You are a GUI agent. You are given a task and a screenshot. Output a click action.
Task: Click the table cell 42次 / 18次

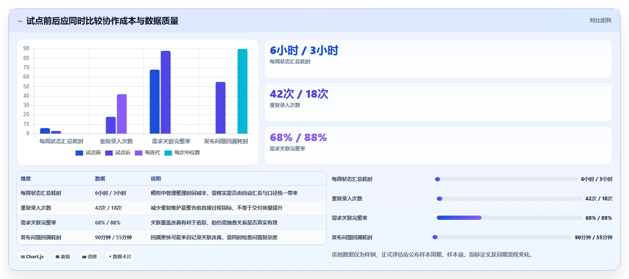[109, 208]
